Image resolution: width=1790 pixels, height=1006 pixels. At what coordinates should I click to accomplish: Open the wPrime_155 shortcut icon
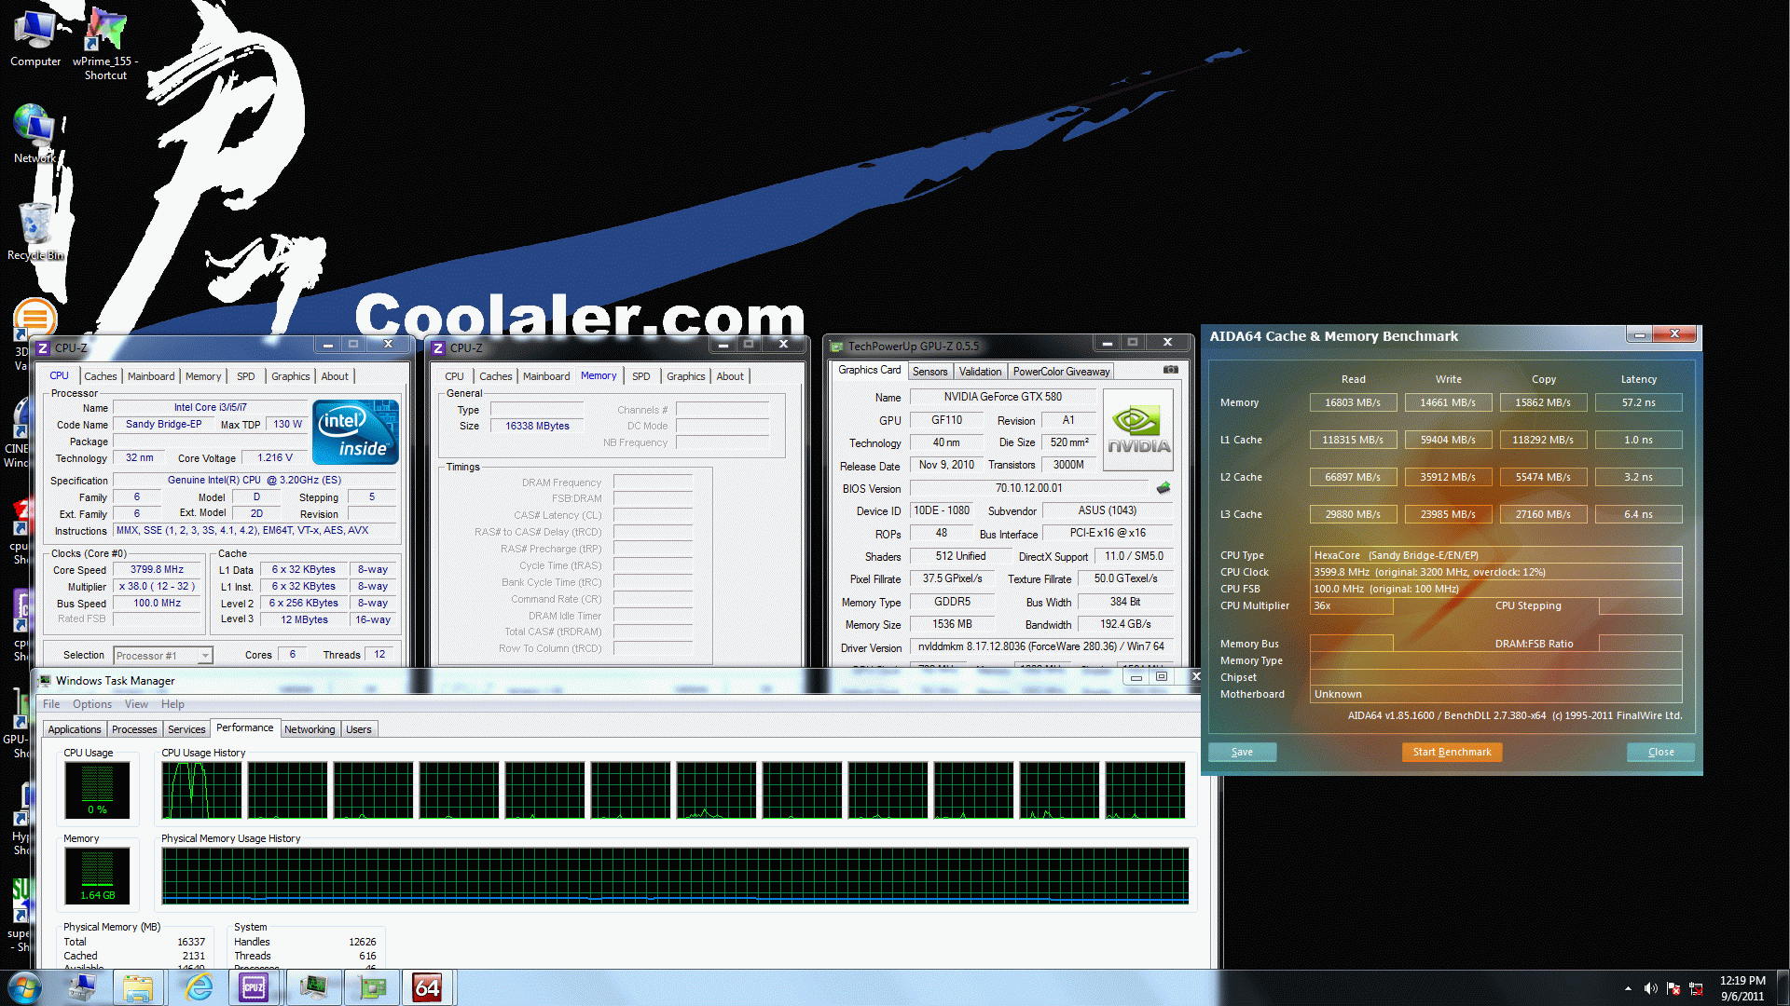105,44
